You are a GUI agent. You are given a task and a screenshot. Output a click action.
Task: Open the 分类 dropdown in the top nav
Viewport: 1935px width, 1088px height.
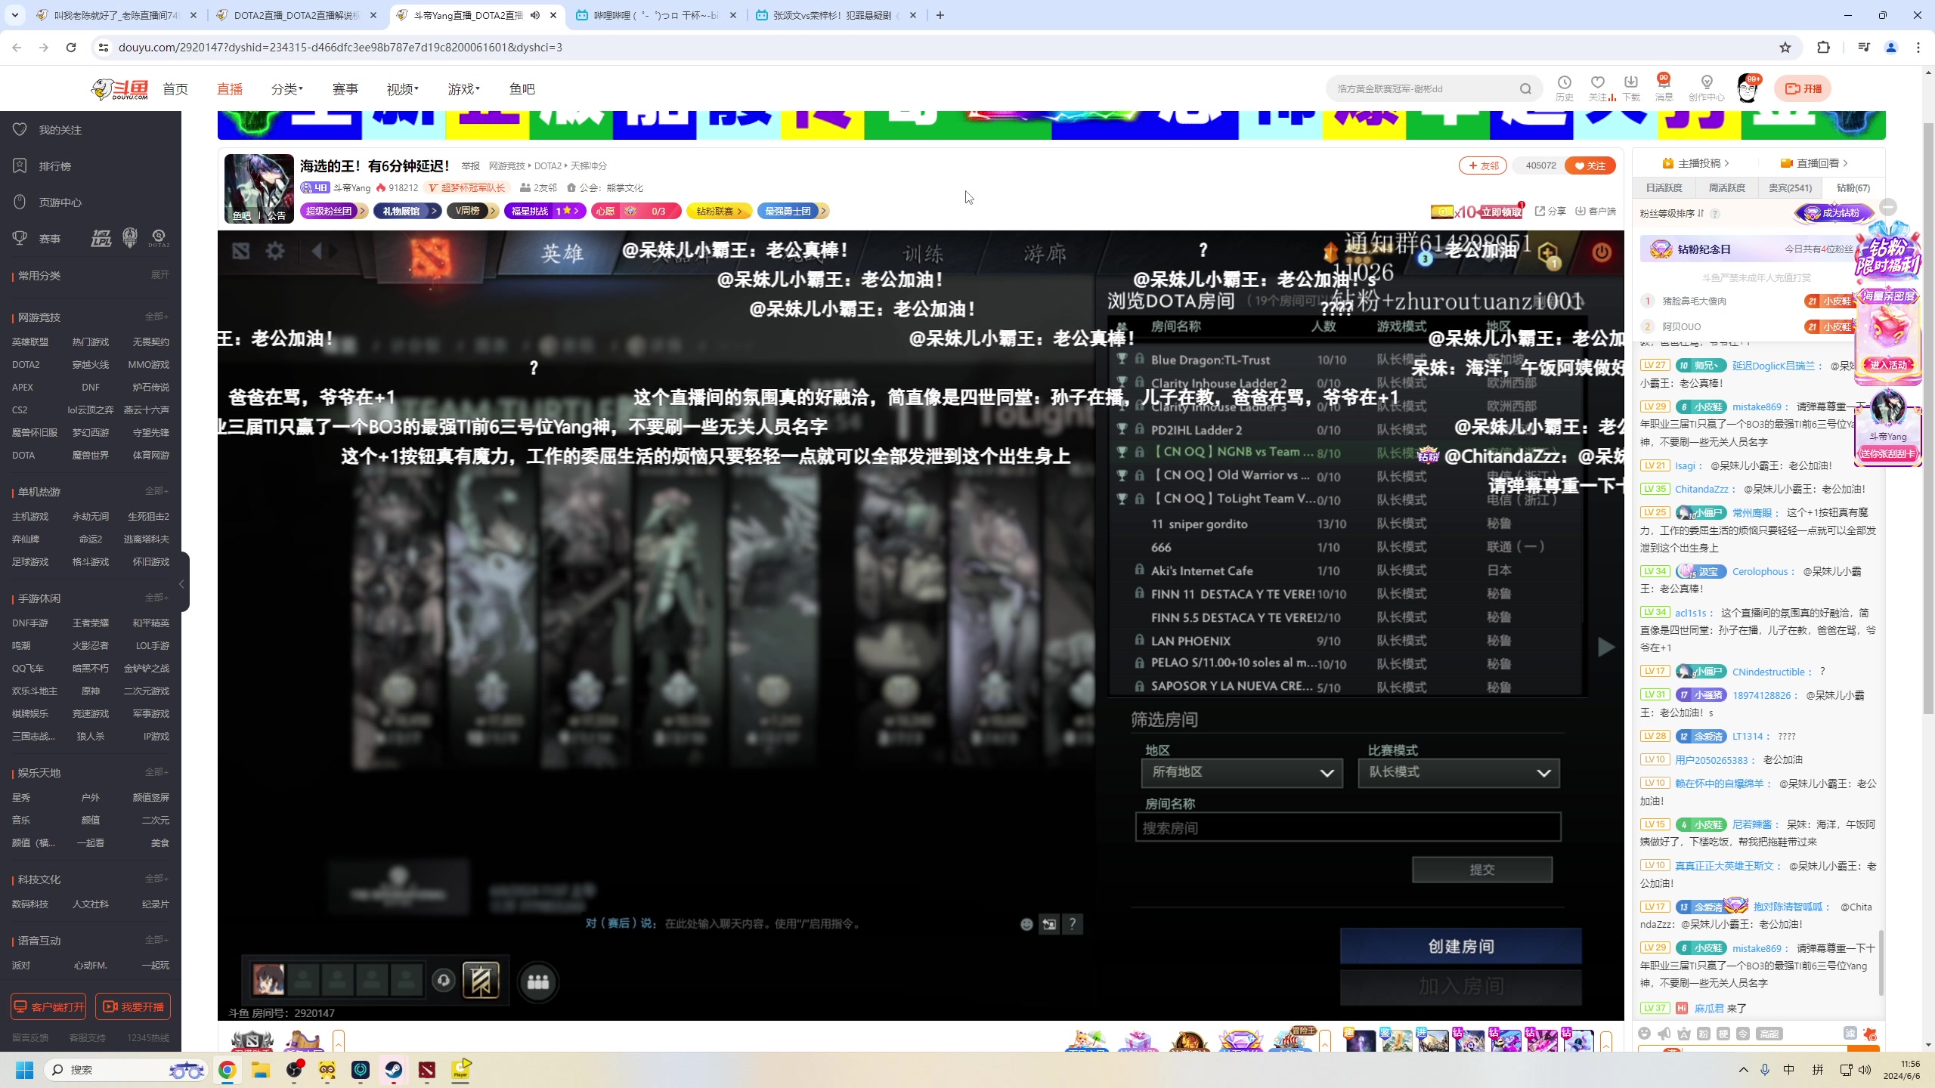[286, 89]
